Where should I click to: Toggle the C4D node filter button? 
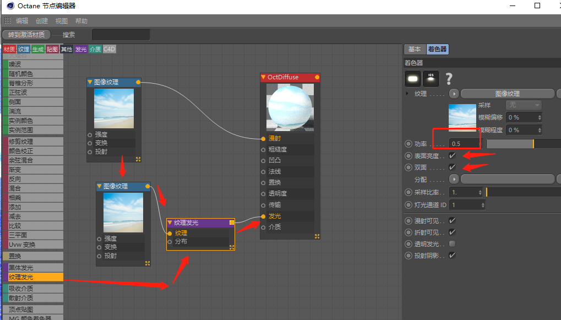click(x=110, y=49)
